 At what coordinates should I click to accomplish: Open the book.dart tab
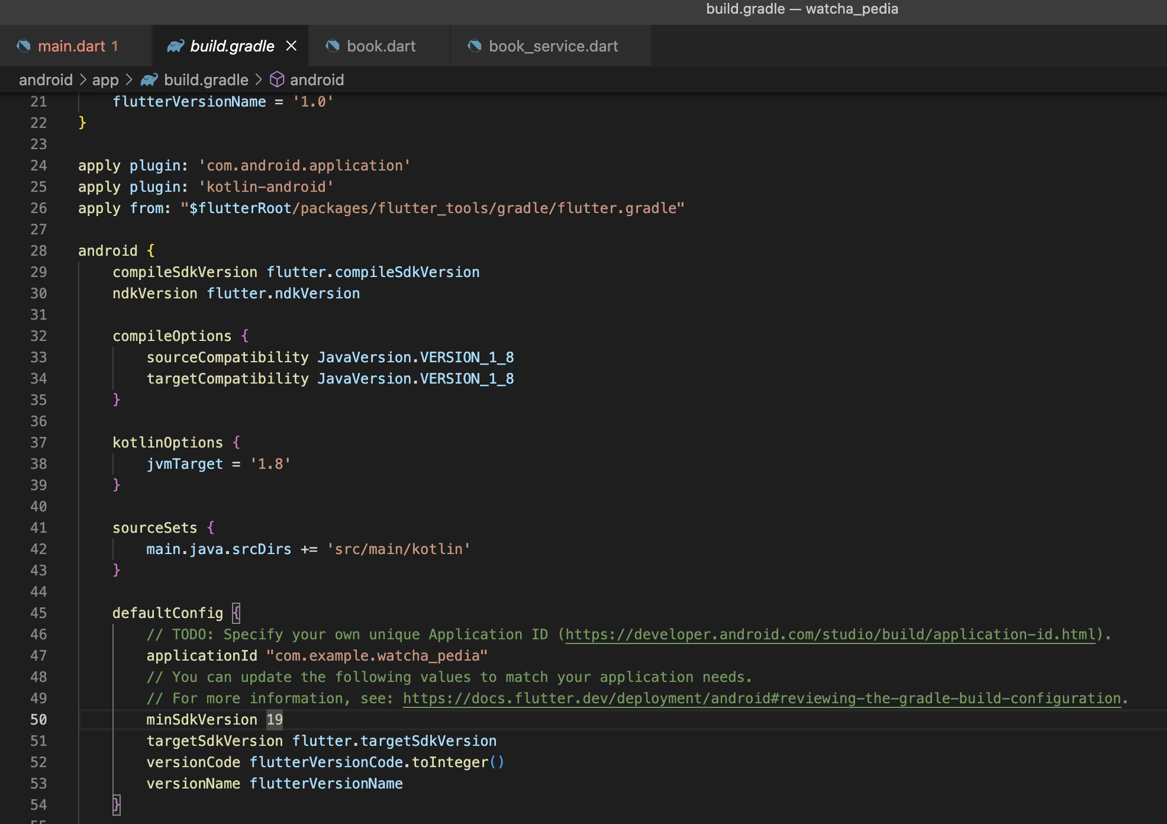pos(379,46)
